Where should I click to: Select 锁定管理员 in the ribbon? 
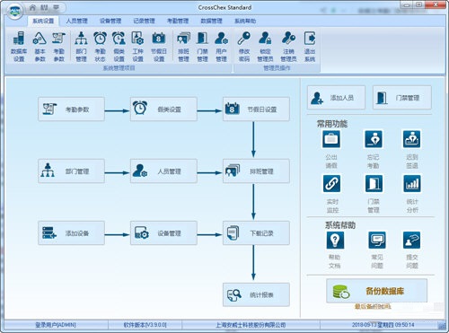pos(265,47)
